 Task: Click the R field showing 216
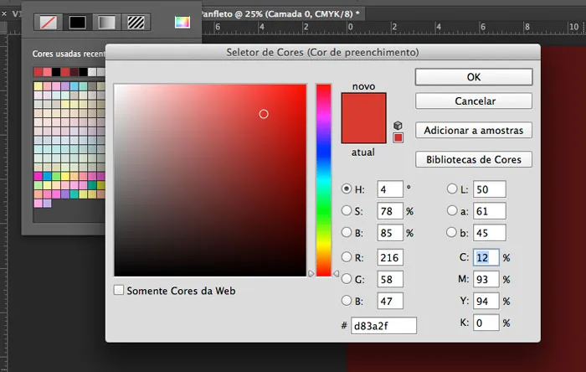click(x=390, y=257)
